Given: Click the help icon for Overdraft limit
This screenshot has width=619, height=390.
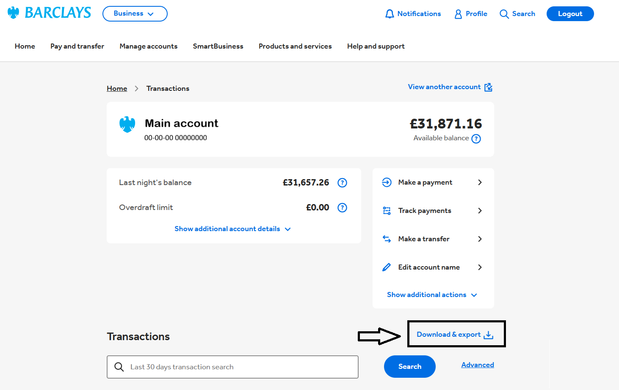Looking at the screenshot, I should (342, 207).
